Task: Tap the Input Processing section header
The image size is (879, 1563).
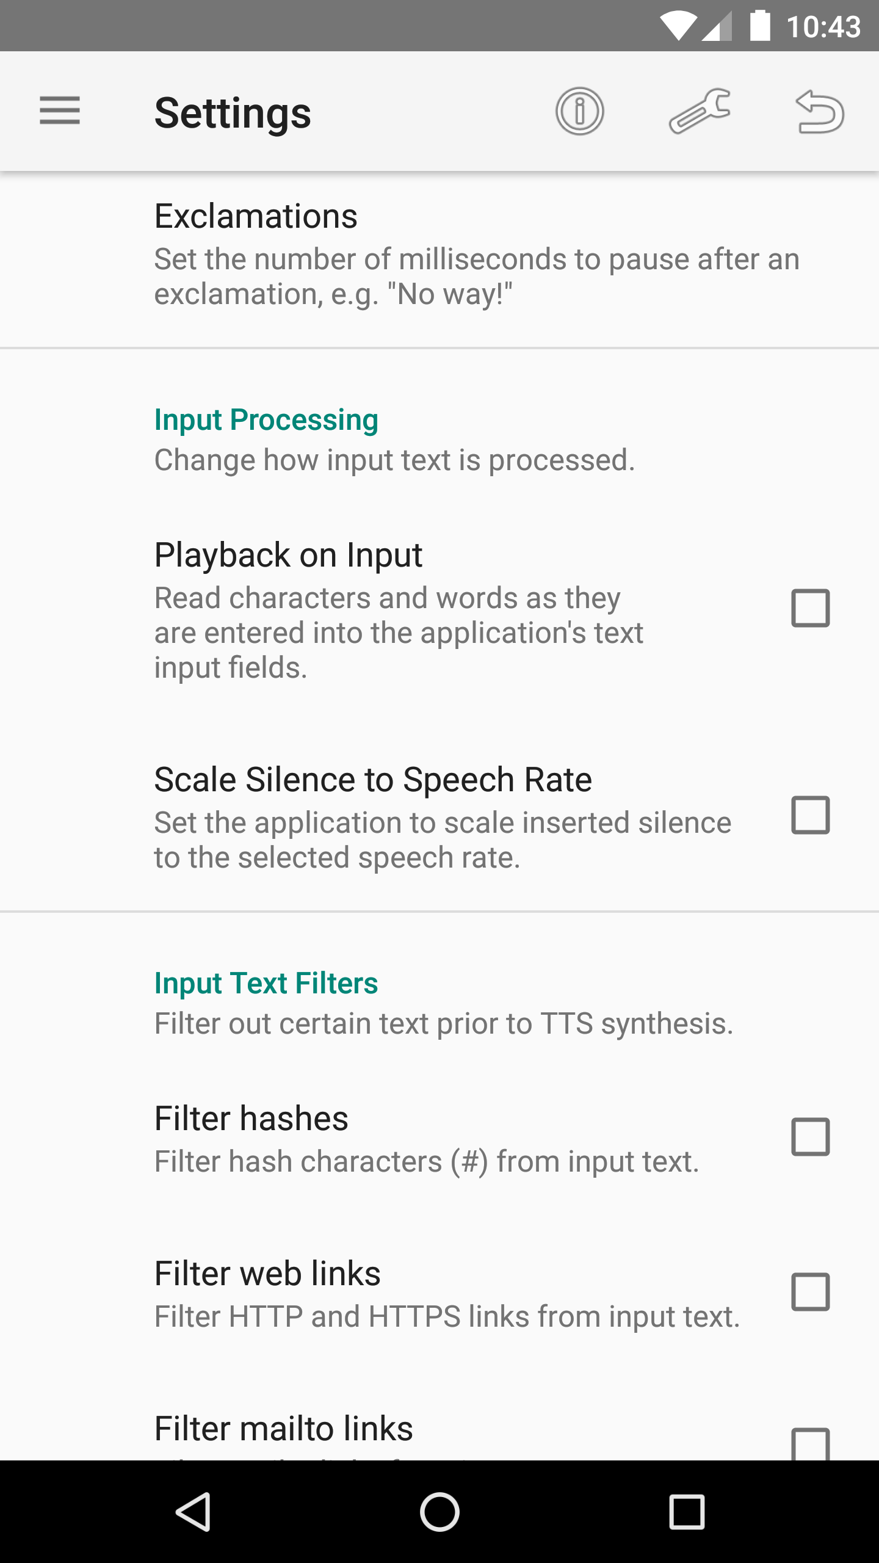Action: click(266, 420)
